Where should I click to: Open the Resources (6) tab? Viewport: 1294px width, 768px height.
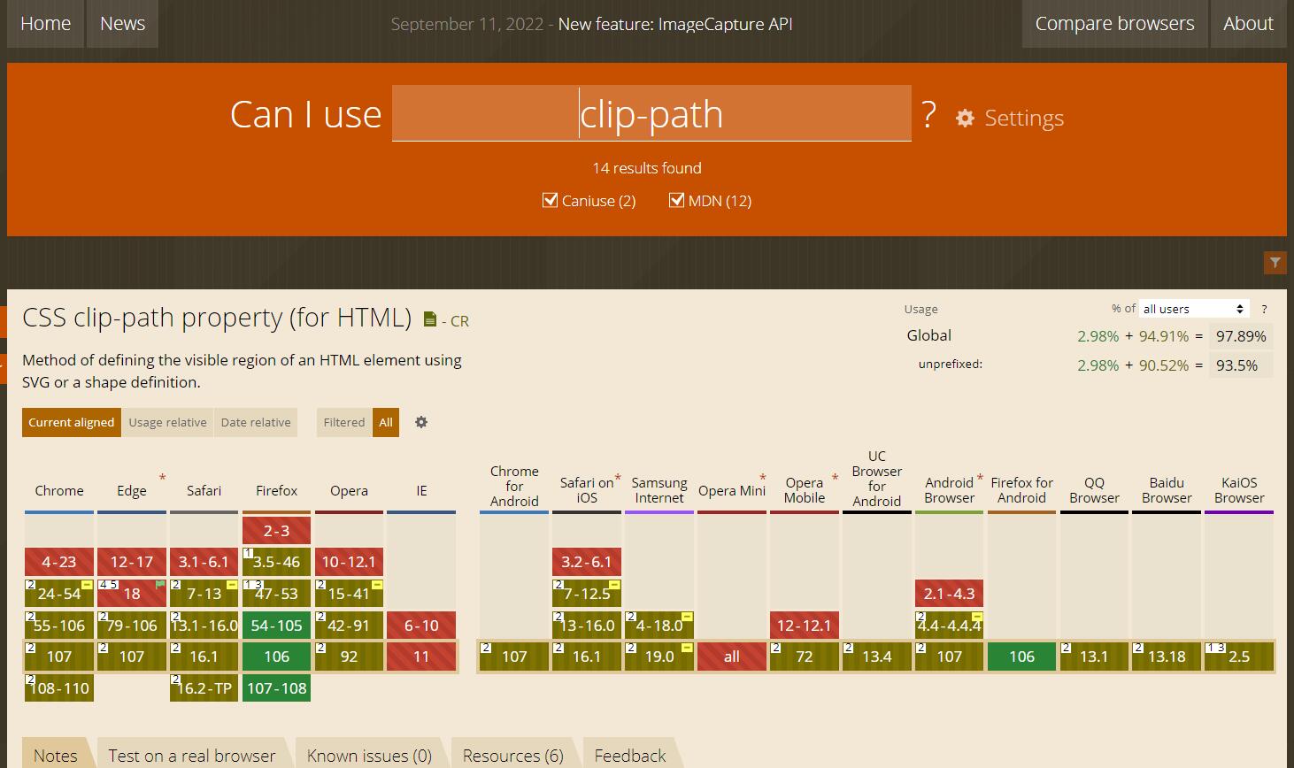513,755
